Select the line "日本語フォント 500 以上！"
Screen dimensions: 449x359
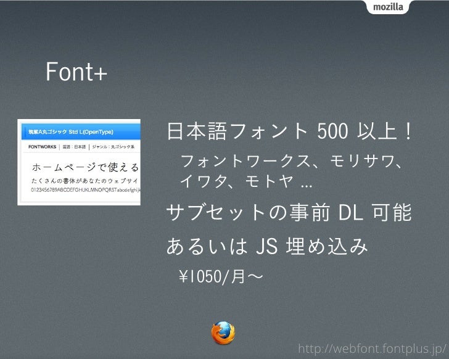[289, 131]
